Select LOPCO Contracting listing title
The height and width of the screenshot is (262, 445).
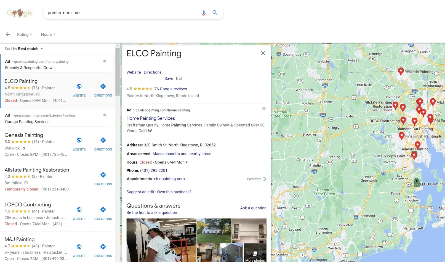pos(28,205)
